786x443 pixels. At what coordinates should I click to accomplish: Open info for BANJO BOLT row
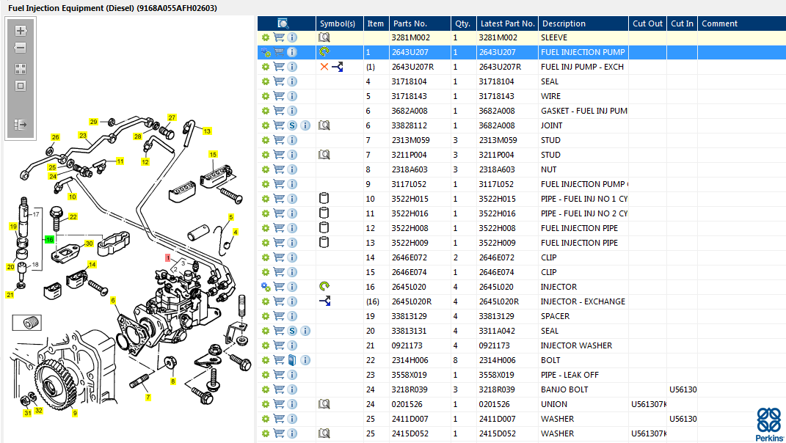[292, 389]
